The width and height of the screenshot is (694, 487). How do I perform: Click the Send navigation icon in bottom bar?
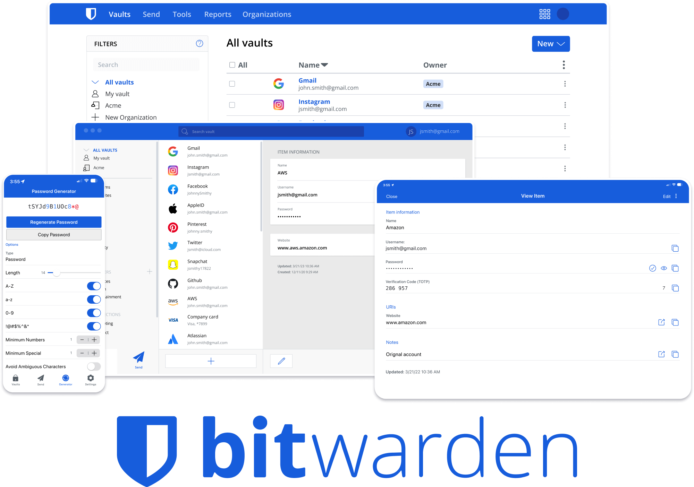pos(42,378)
